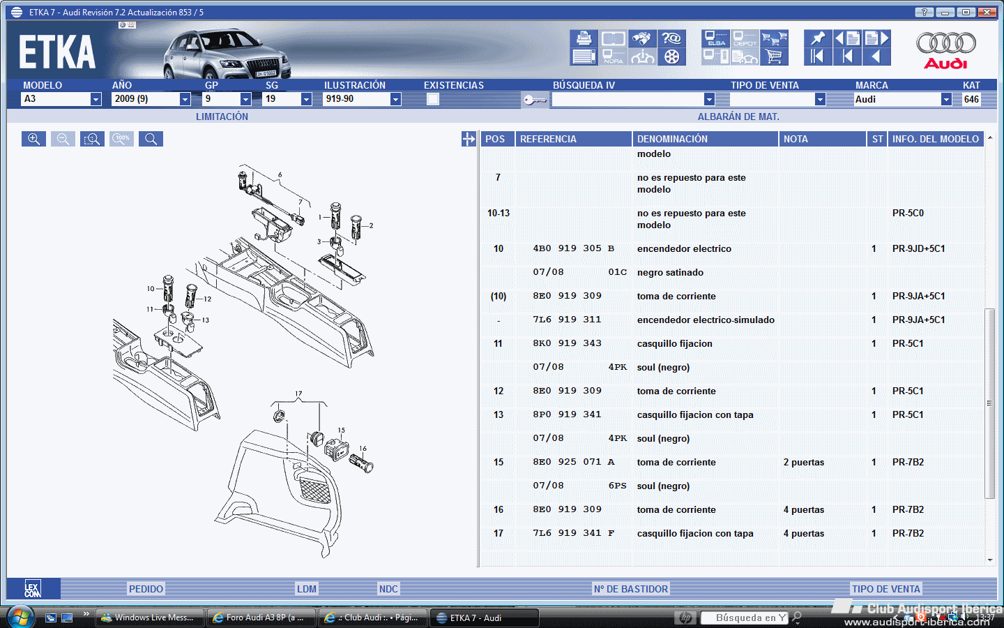Click the single left arrow back icon
This screenshot has height=628, width=1004.
876,57
